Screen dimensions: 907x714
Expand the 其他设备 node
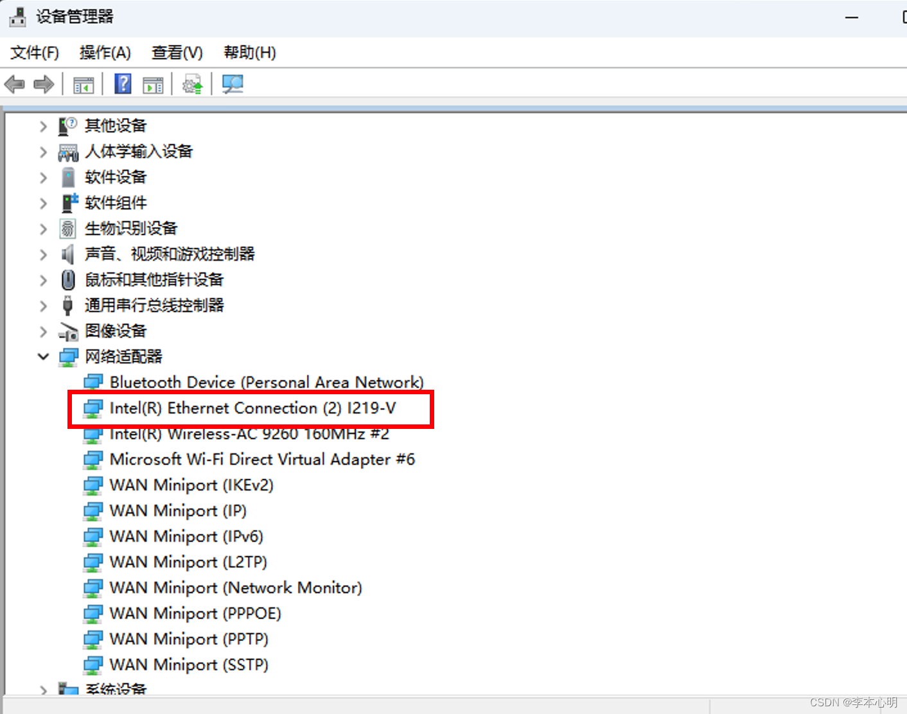point(43,126)
